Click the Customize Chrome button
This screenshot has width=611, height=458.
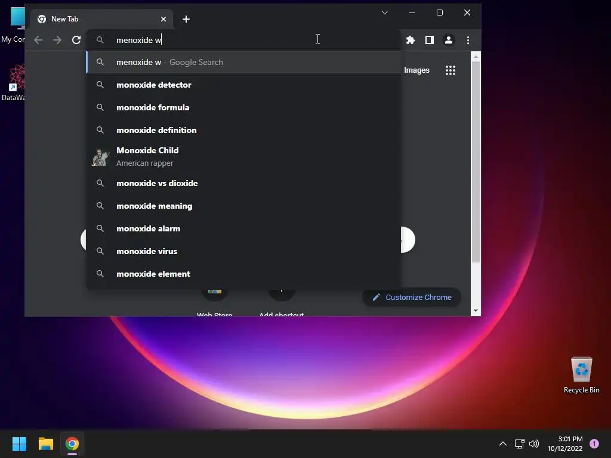pos(412,297)
